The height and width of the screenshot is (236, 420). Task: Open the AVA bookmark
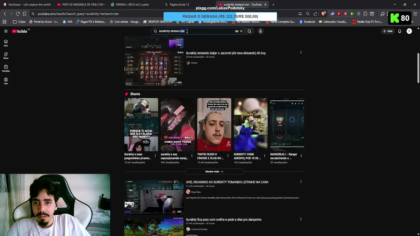coord(68,22)
